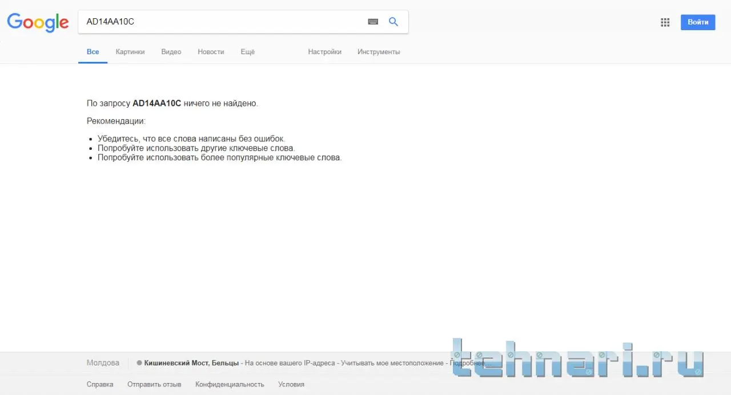
Task: Click the bold AD14AA10C query text in message
Action: click(156, 104)
